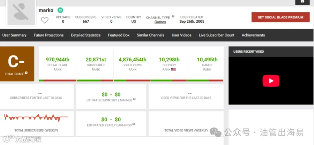Click the YouTube icon button at top right

click(302, 2)
